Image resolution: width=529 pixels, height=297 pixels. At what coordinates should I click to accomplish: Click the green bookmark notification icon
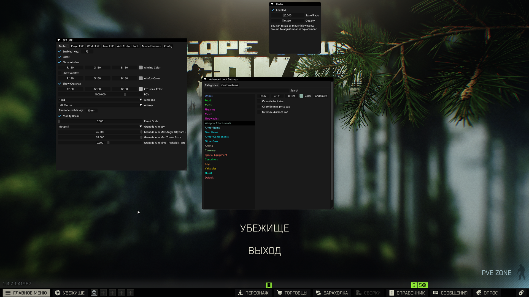269,285
